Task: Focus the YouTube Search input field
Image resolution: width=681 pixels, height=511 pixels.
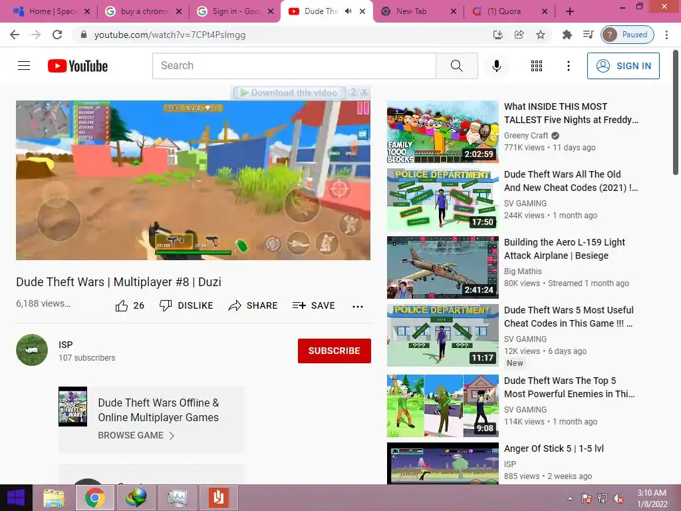Action: (x=294, y=66)
